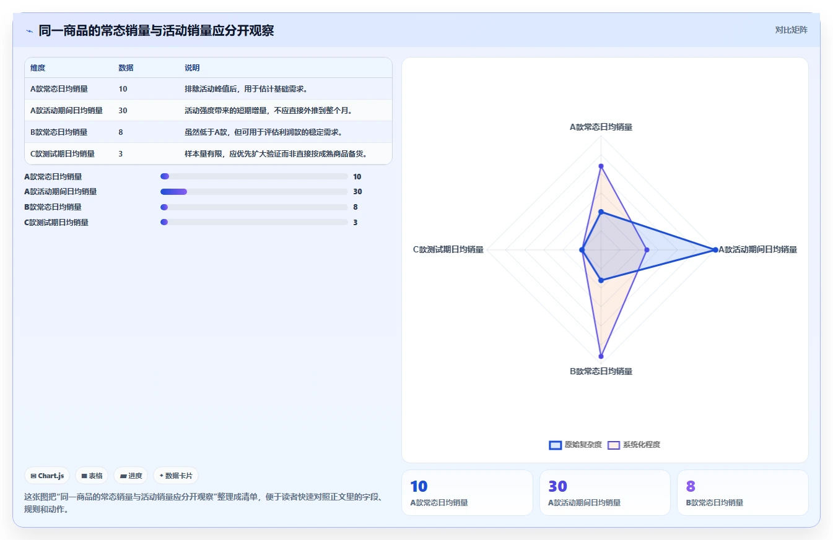This screenshot has height=540, width=833.
Task: Click the 维度 column header
Action: [38, 68]
